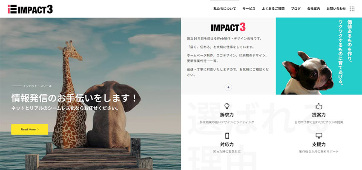Open the サービス menu item
The width and height of the screenshot is (362, 170).
tap(249, 9)
